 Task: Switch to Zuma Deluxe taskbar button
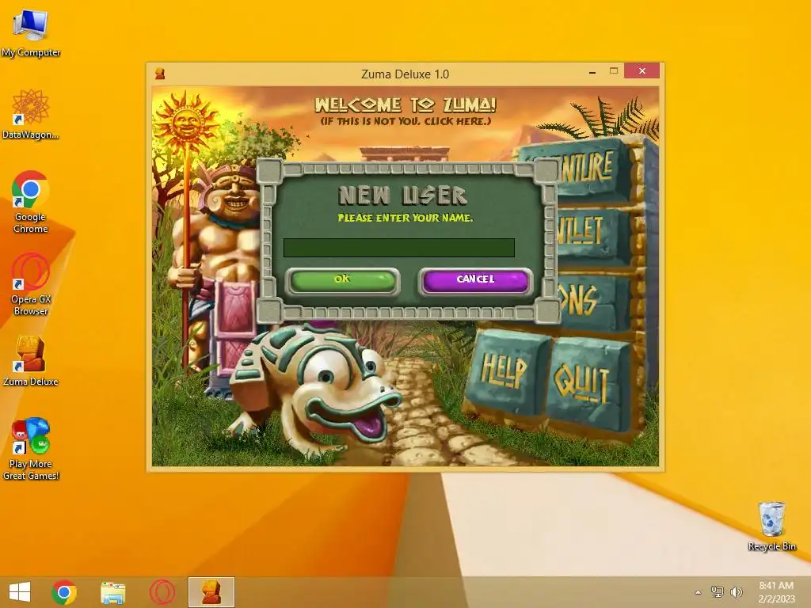211,592
